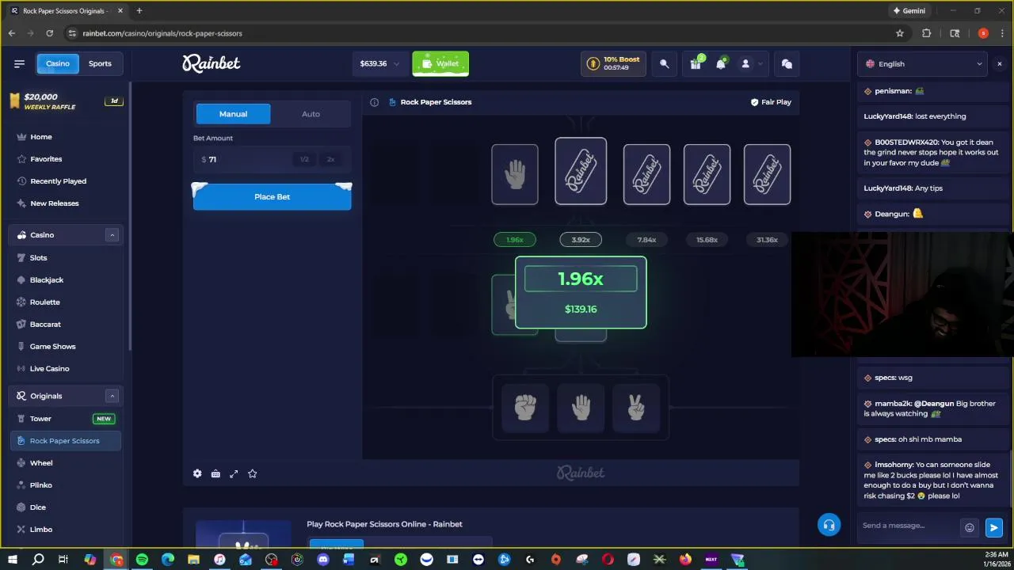Open live support headset button
Screen dimensions: 1014x570
pos(829,525)
